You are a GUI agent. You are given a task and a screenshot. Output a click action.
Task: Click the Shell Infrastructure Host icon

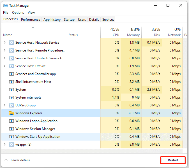pyautogui.click(x=11, y=82)
